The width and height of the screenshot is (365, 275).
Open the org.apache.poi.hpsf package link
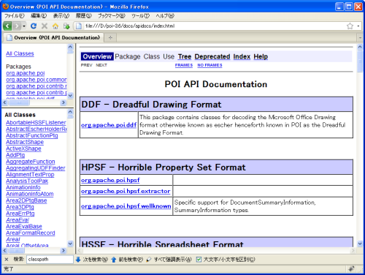click(x=110, y=180)
